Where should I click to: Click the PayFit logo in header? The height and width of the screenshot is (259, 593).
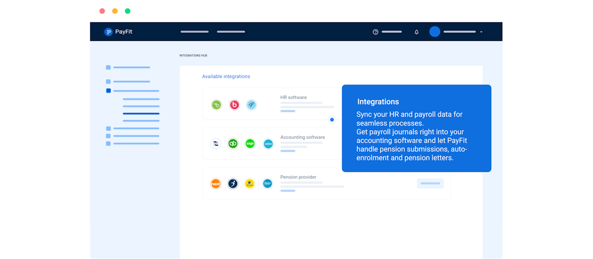118,32
